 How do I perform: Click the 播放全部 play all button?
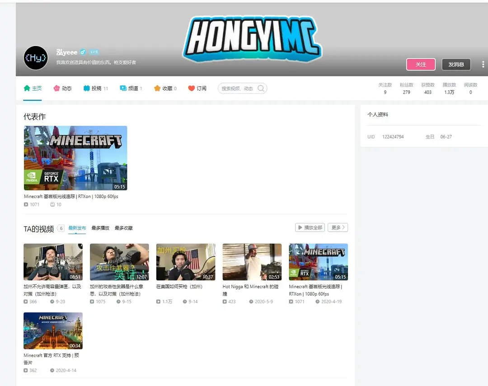310,228
